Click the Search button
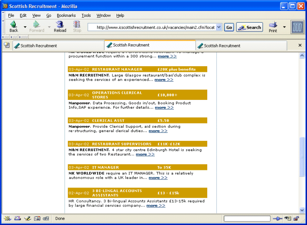Screen dimensions: 307x225 (250, 27)
